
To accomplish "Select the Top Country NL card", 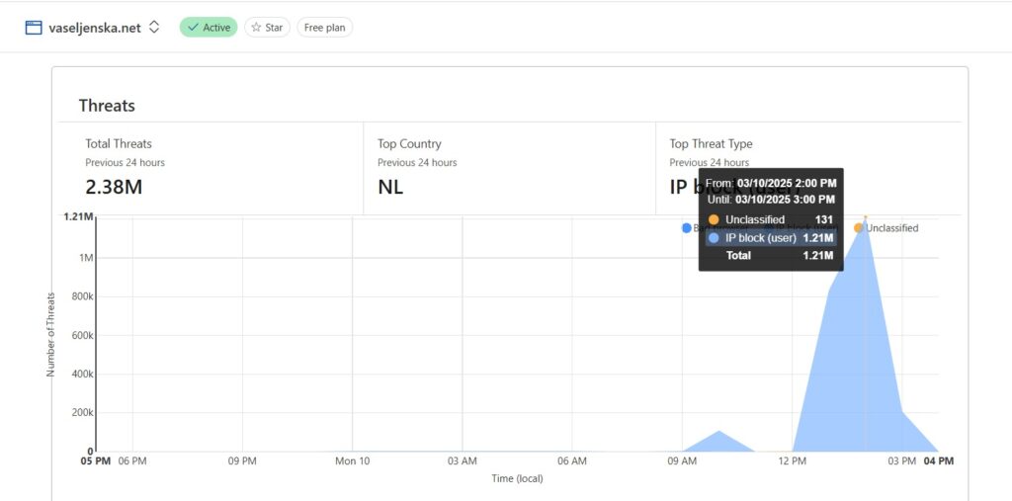I will 509,168.
